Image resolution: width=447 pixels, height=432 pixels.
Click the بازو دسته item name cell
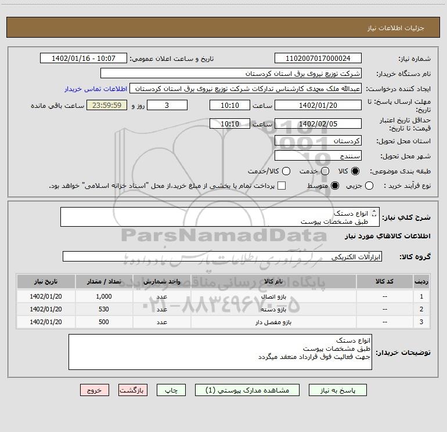click(x=273, y=309)
